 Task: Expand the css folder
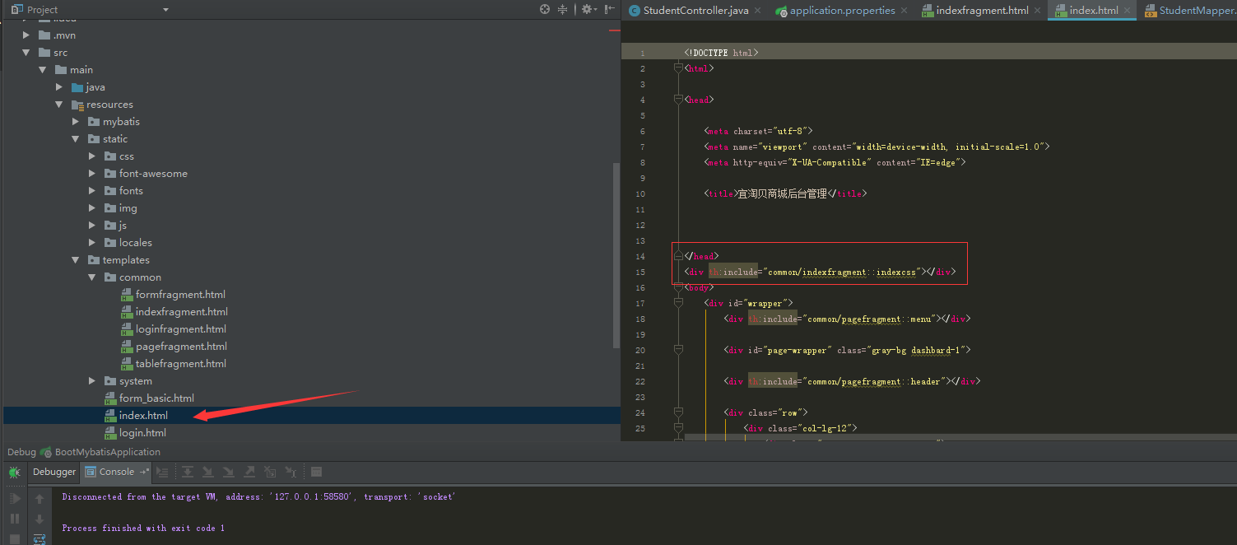point(92,156)
